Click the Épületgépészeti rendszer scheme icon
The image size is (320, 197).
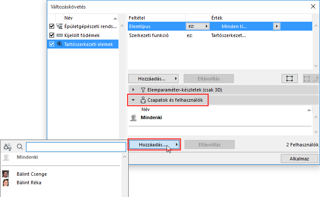click(x=59, y=26)
